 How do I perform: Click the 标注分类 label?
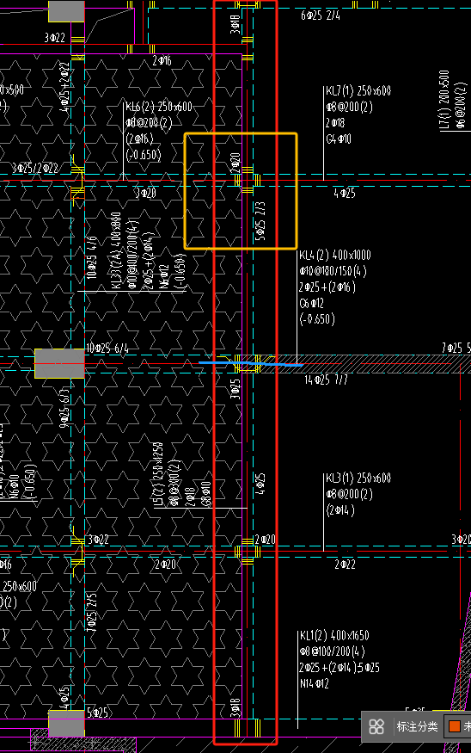click(x=417, y=726)
